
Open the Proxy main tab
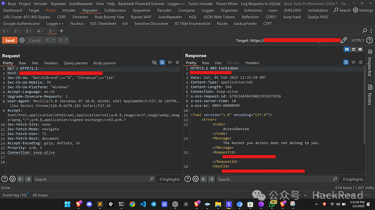click(51, 10)
